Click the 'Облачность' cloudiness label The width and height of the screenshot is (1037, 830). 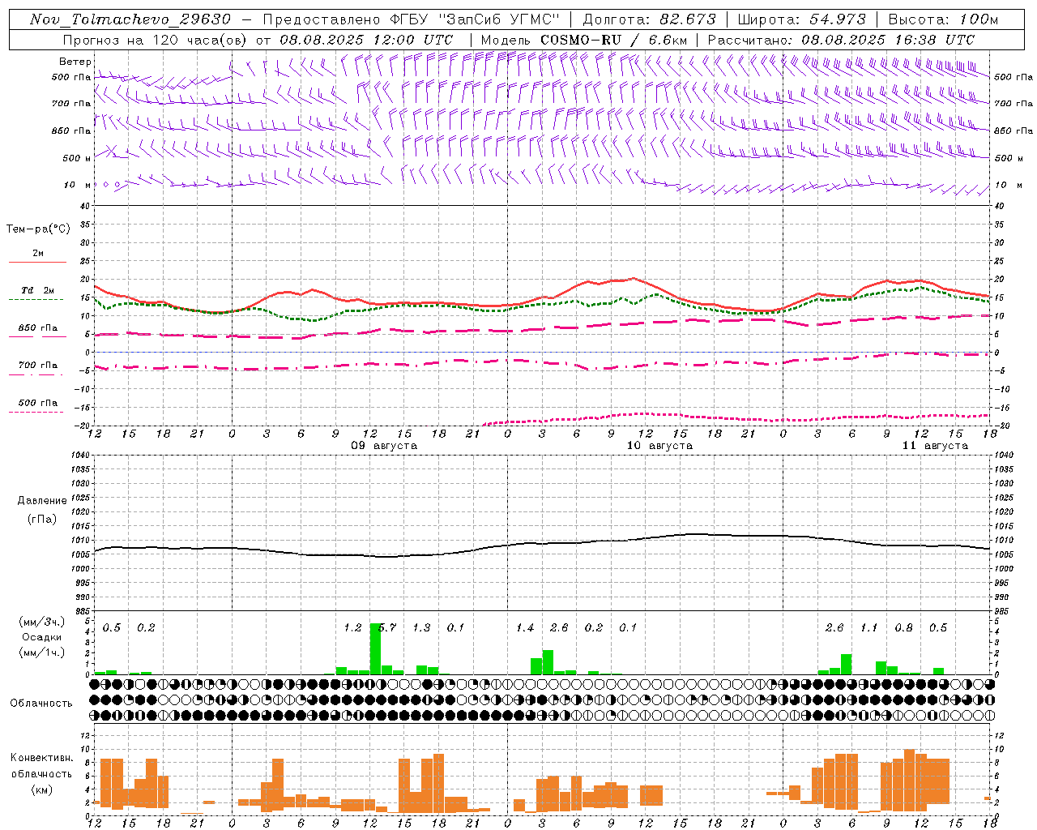coord(41,704)
